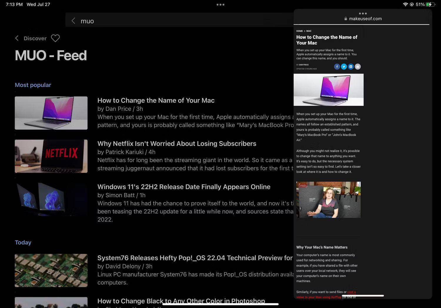Tap the slide-over window home indicator bar
This screenshot has height=308, width=441.
(363, 296)
